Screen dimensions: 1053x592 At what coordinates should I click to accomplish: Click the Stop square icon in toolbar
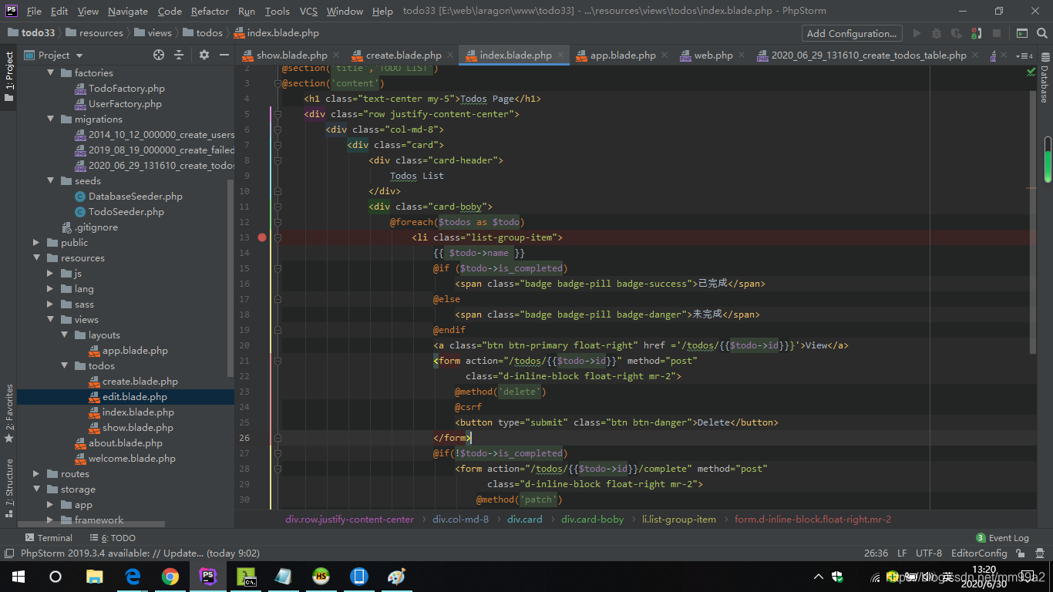pyautogui.click(x=997, y=33)
